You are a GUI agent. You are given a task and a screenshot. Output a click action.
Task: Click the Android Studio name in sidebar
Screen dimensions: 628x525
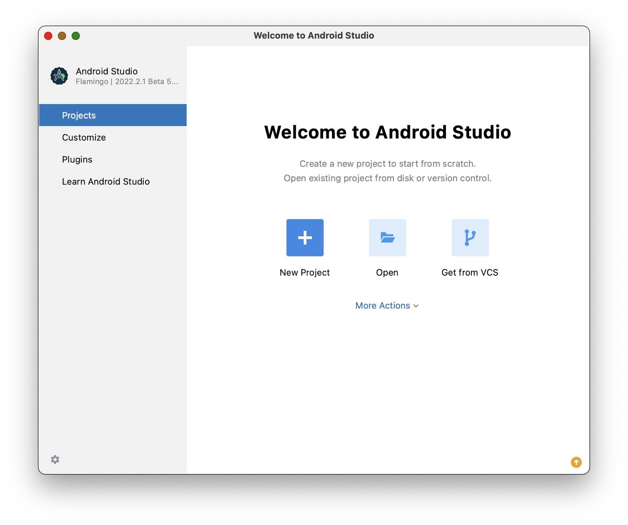(x=107, y=71)
